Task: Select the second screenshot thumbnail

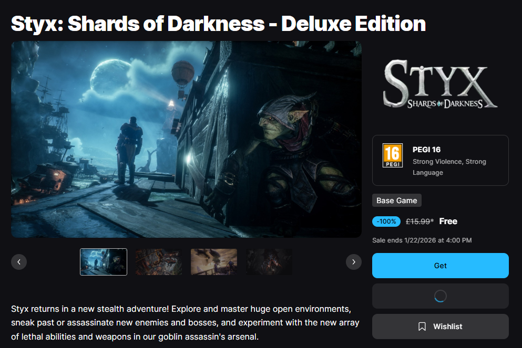Action: tap(159, 262)
